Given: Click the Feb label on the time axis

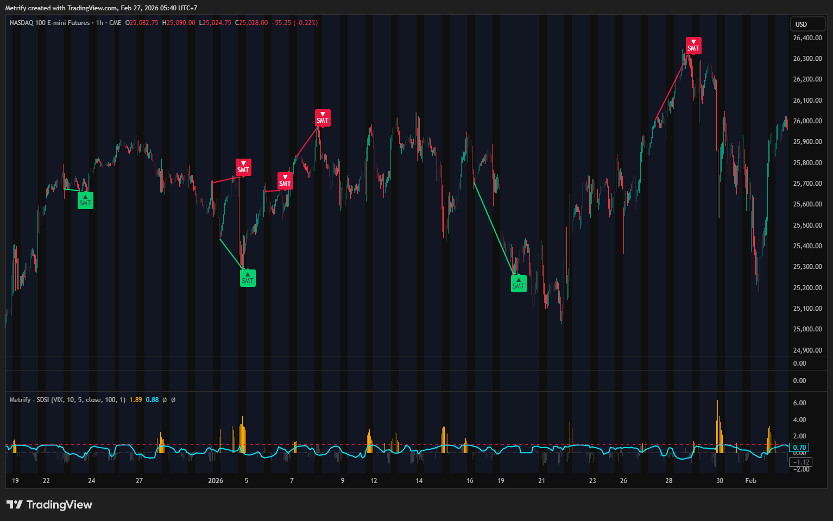Looking at the screenshot, I should [750, 481].
